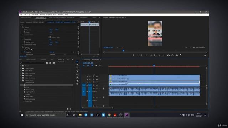Export frame with camera icon
Viewport: 228px width, 128px height.
click(x=177, y=55)
